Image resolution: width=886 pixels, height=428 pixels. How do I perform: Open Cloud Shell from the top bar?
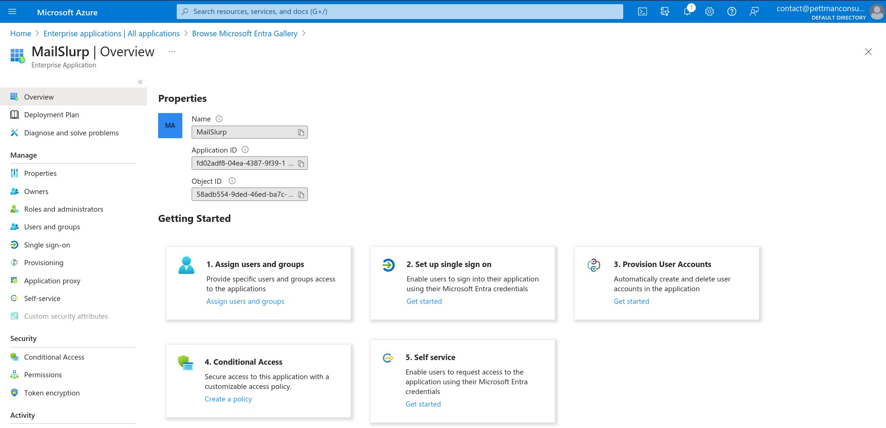[x=642, y=12]
